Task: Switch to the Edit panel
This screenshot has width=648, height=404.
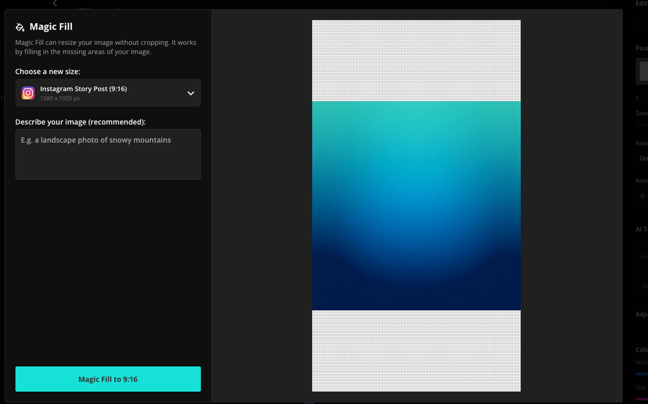Action: 642,3
